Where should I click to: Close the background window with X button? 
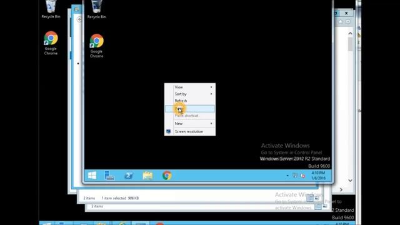point(346,13)
